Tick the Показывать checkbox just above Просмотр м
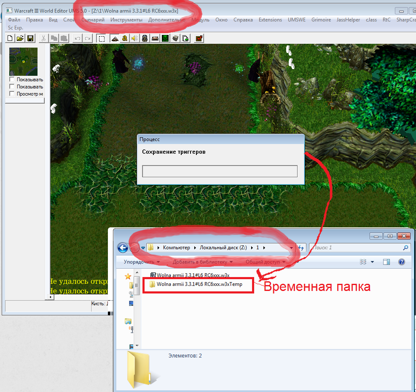416x392 pixels. point(12,86)
